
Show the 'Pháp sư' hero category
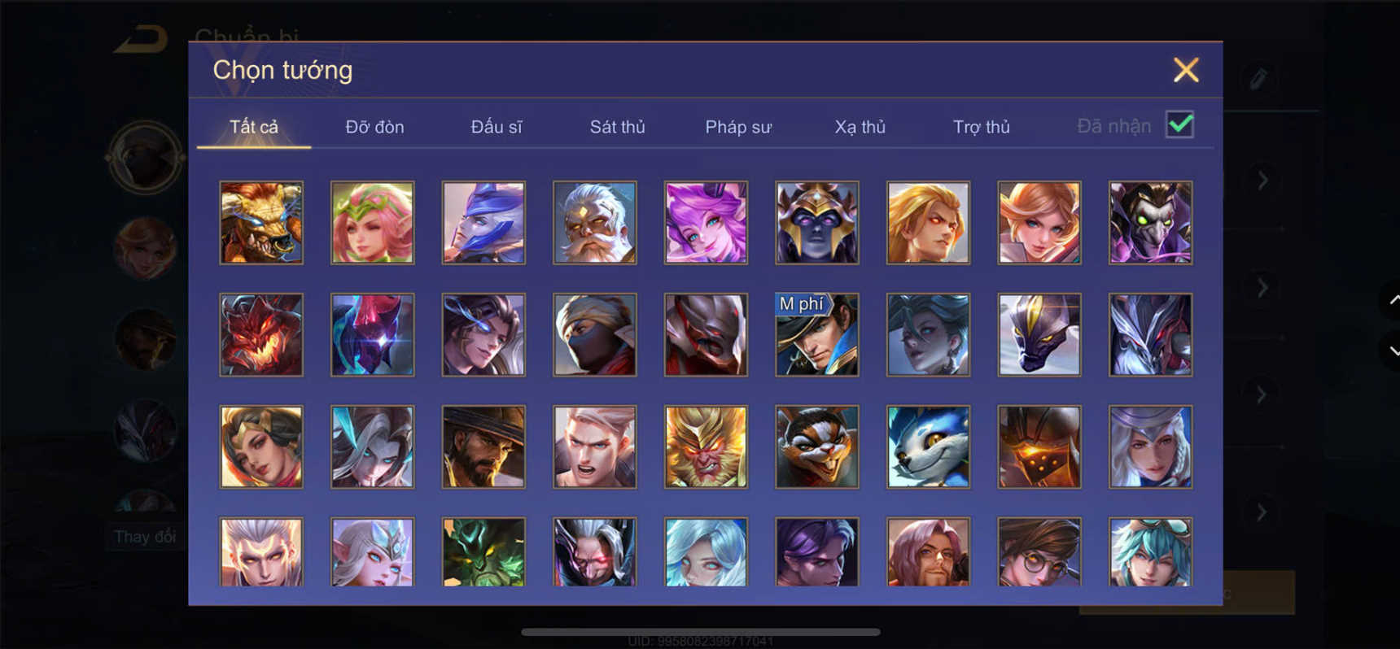pos(738,127)
